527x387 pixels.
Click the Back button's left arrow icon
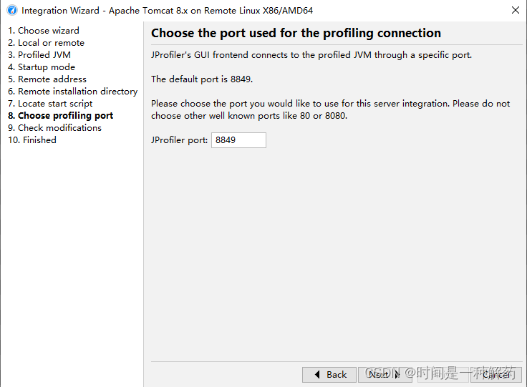[317, 374]
